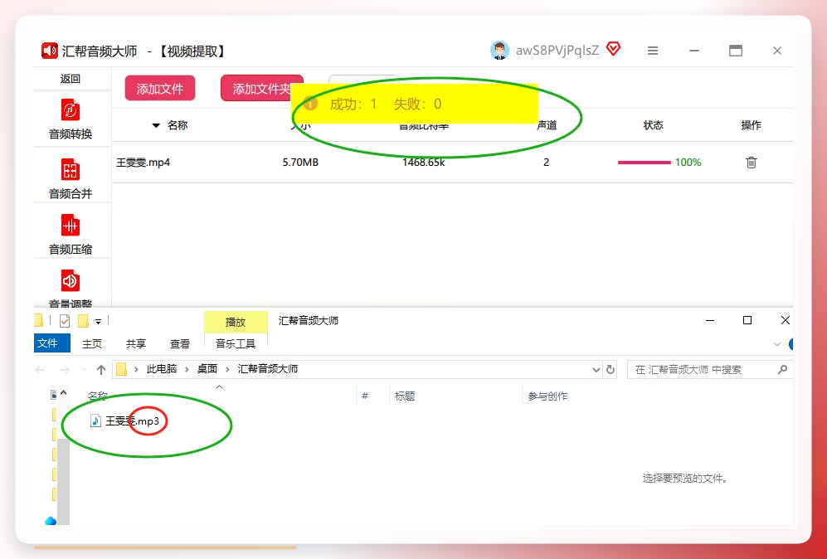Viewport: 827px width, 559px height.
Task: Click the music file icon of 王雯雯.mp3
Action: 95,420
